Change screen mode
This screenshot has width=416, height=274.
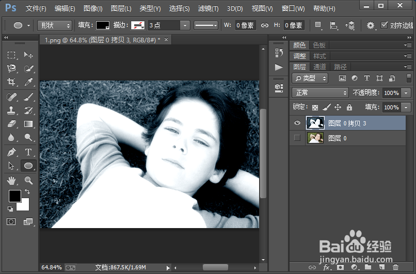28,221
